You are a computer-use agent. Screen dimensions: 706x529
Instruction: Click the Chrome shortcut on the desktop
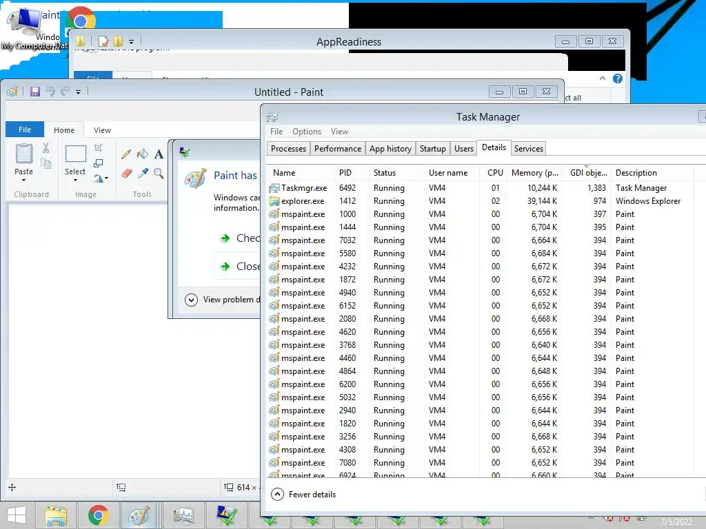(x=81, y=19)
